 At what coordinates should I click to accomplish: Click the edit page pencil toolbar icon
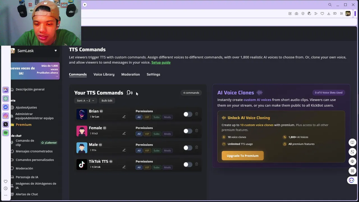[290, 13]
